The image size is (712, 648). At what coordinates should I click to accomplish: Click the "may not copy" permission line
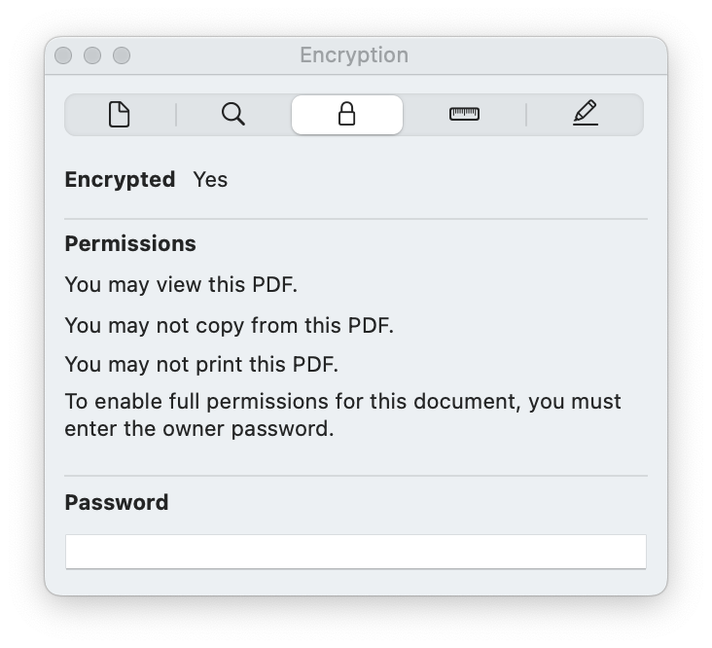[x=230, y=326]
